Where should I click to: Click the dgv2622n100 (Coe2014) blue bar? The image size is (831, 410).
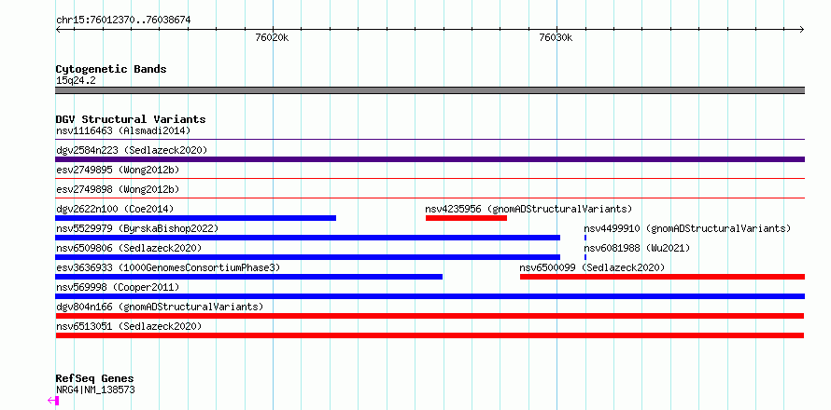tap(195, 218)
